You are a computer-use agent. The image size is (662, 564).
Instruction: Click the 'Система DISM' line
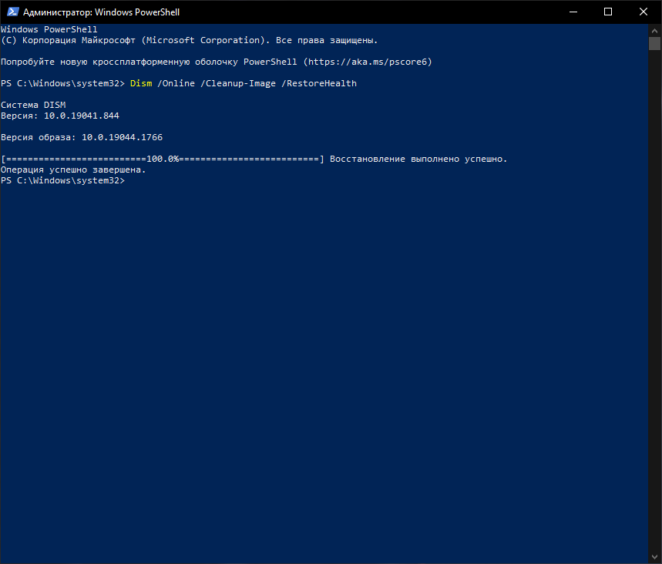[33, 105]
